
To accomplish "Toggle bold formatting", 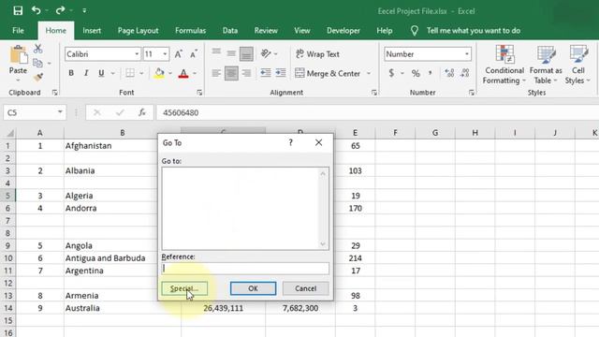I will pos(71,73).
